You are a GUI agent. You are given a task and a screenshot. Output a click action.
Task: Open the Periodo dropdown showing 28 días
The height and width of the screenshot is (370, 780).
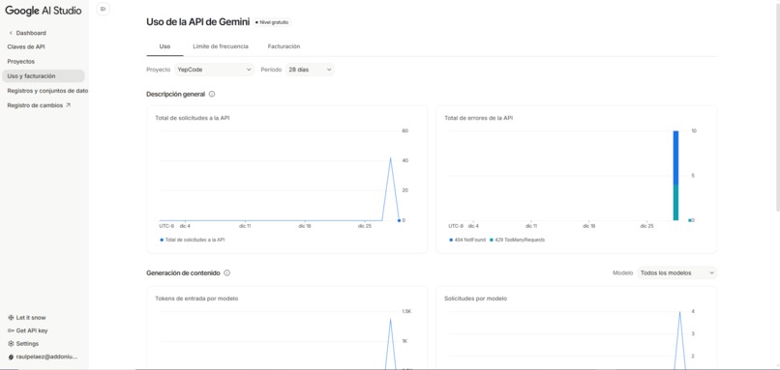310,70
